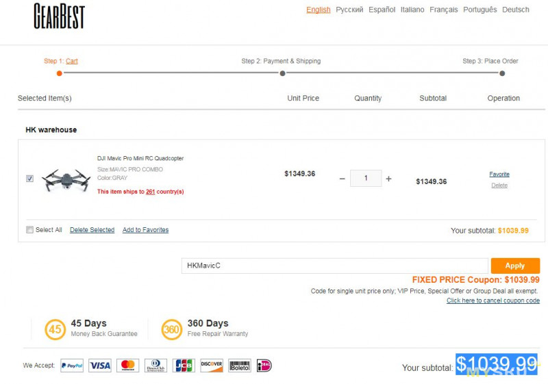Click the coupon code input field

tap(334, 266)
